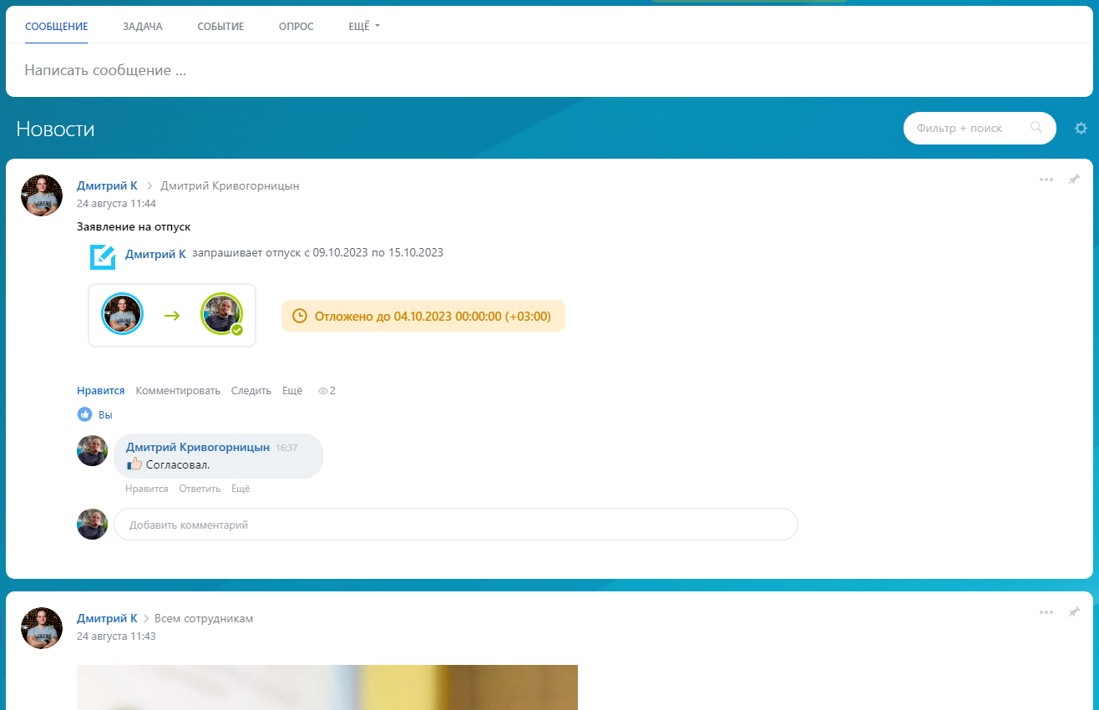The height and width of the screenshot is (710, 1099).
Task: Click Дмитрий К link in vacation request line
Action: pyautogui.click(x=155, y=254)
